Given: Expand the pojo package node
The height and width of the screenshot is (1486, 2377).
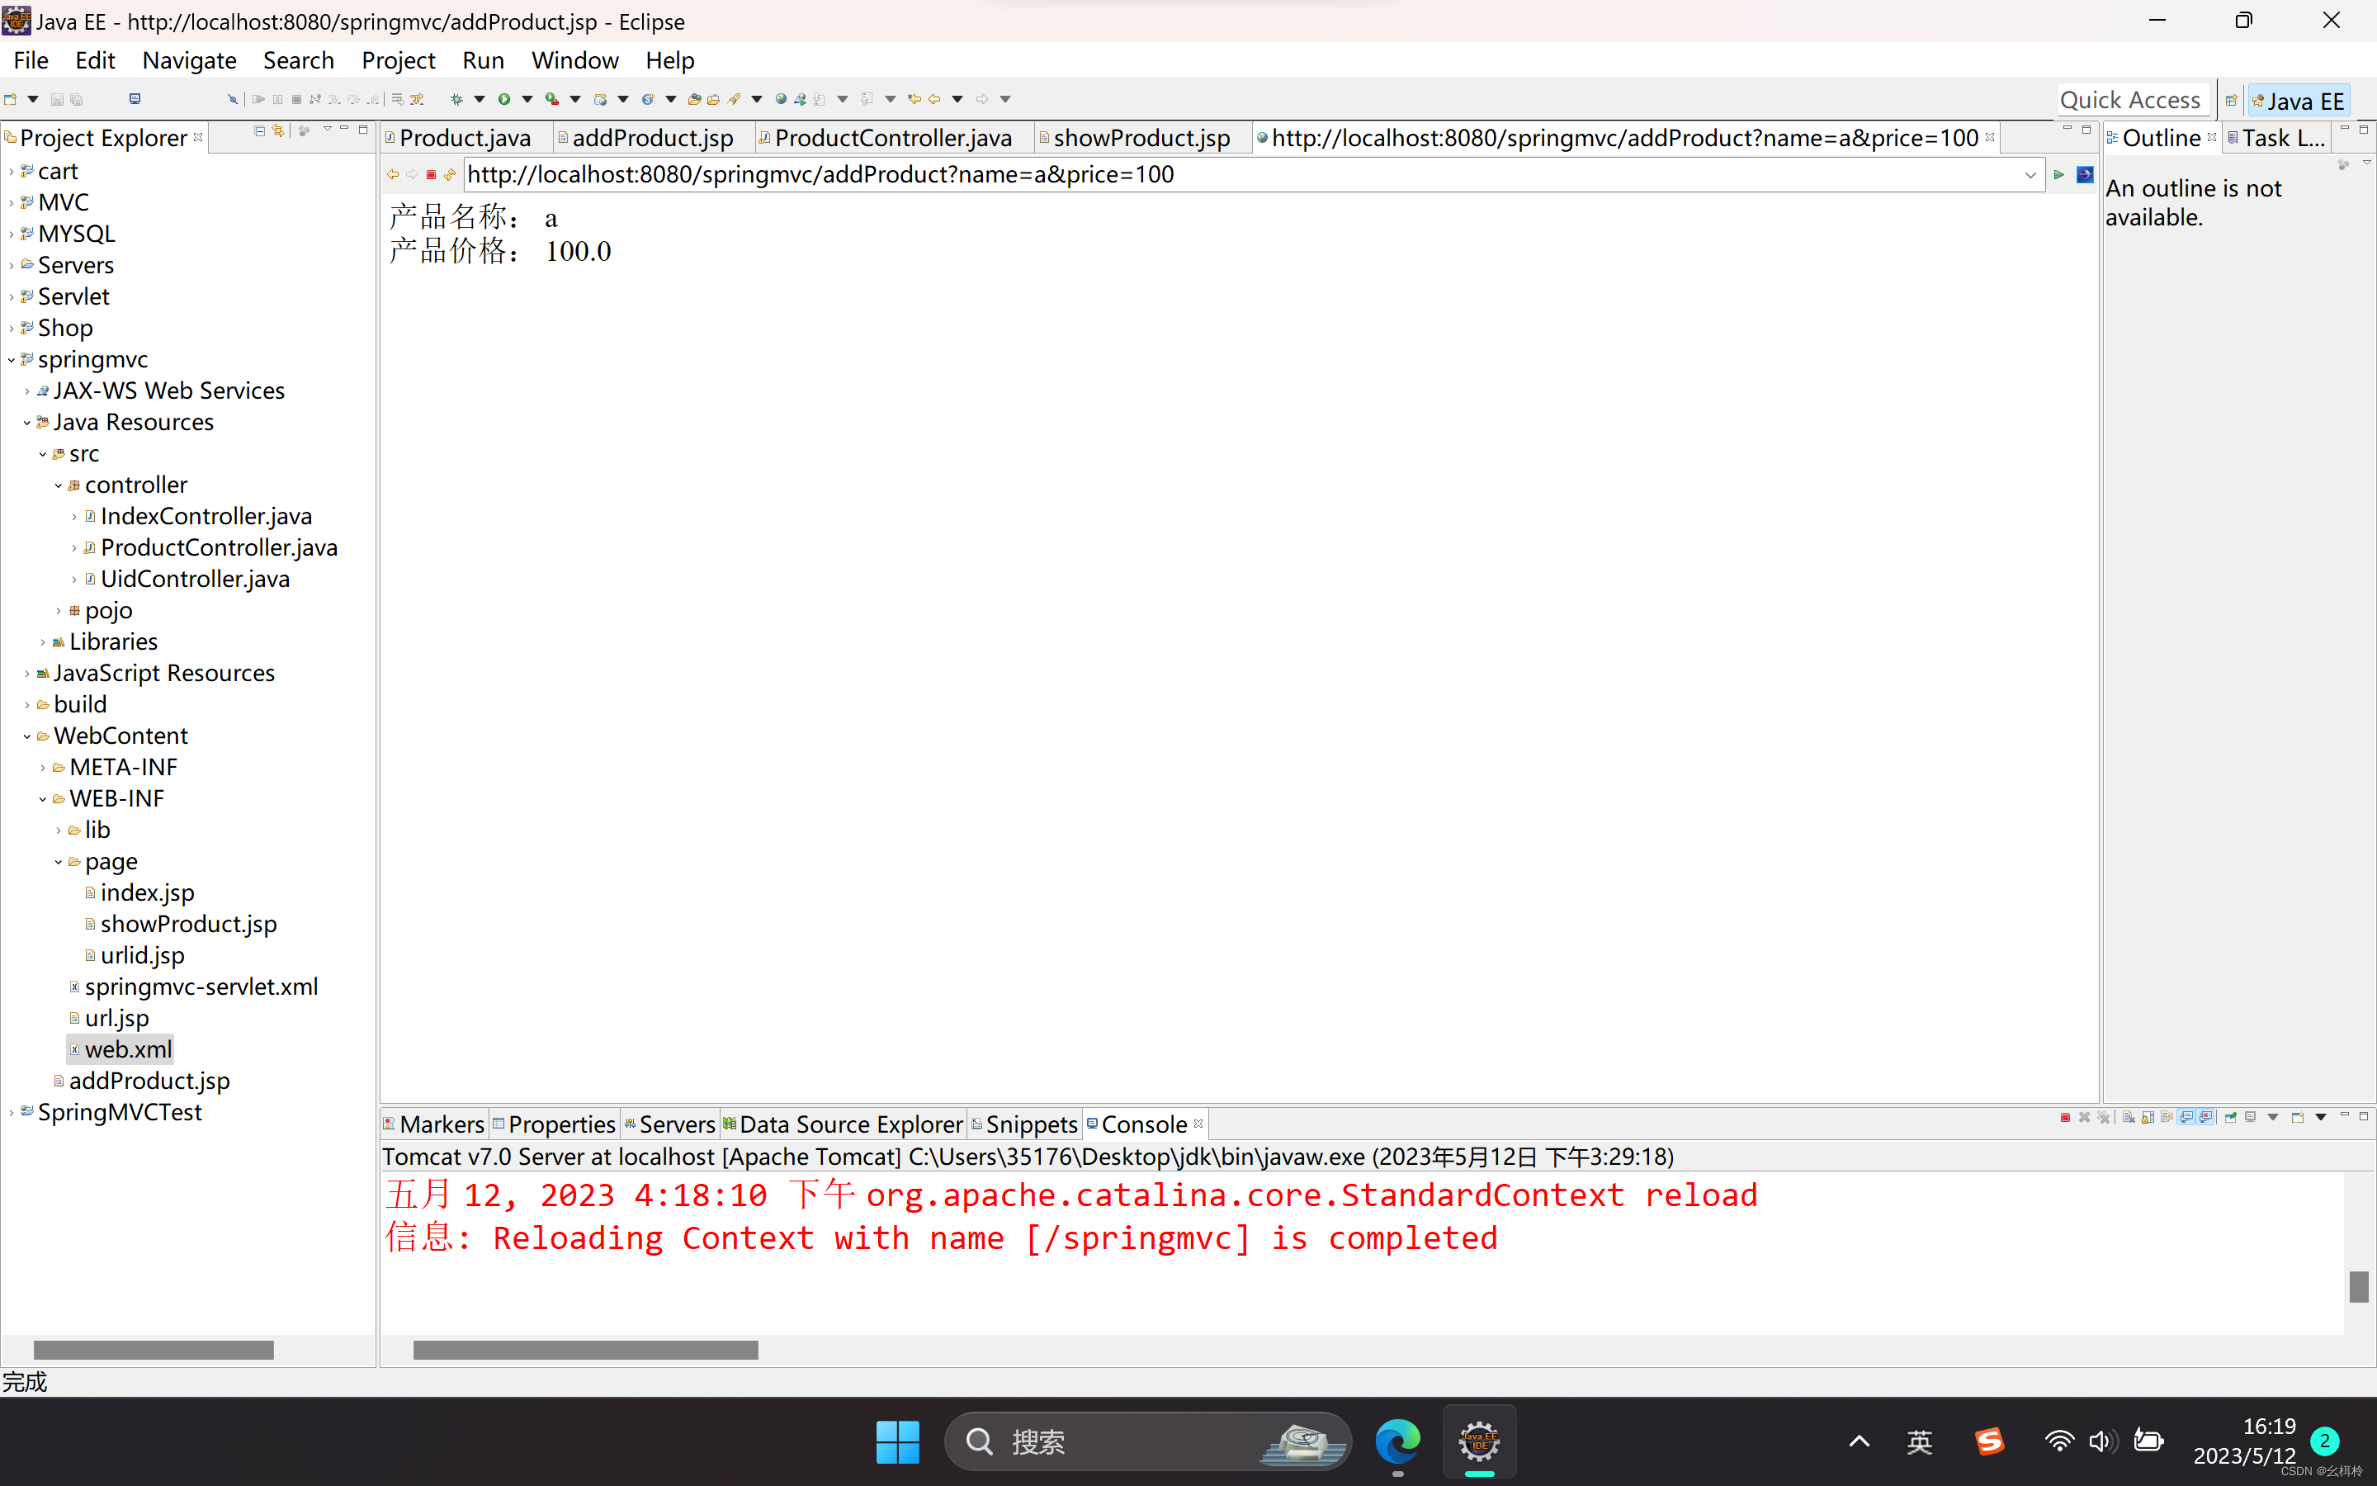Looking at the screenshot, I should (59, 610).
